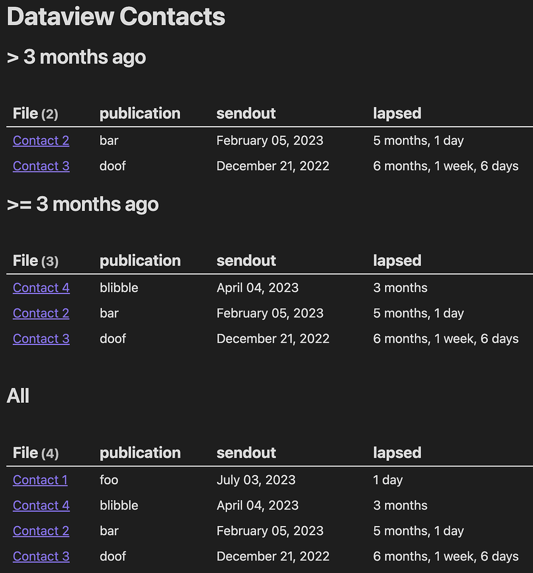Click the sendout header in the '>= 3 months ago' table

(x=246, y=260)
